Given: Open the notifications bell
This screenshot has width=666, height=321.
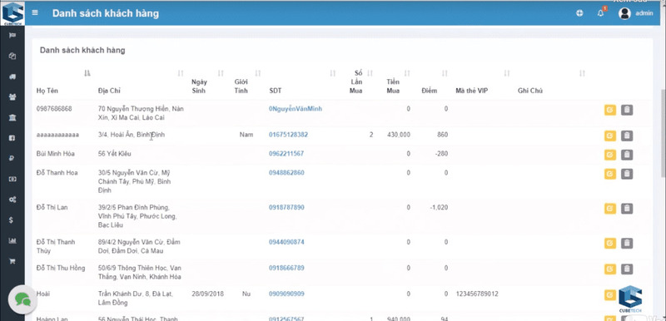Looking at the screenshot, I should [x=600, y=13].
